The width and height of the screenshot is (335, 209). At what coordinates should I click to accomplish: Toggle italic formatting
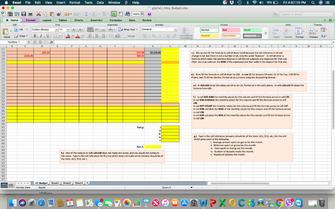coord(41,35)
